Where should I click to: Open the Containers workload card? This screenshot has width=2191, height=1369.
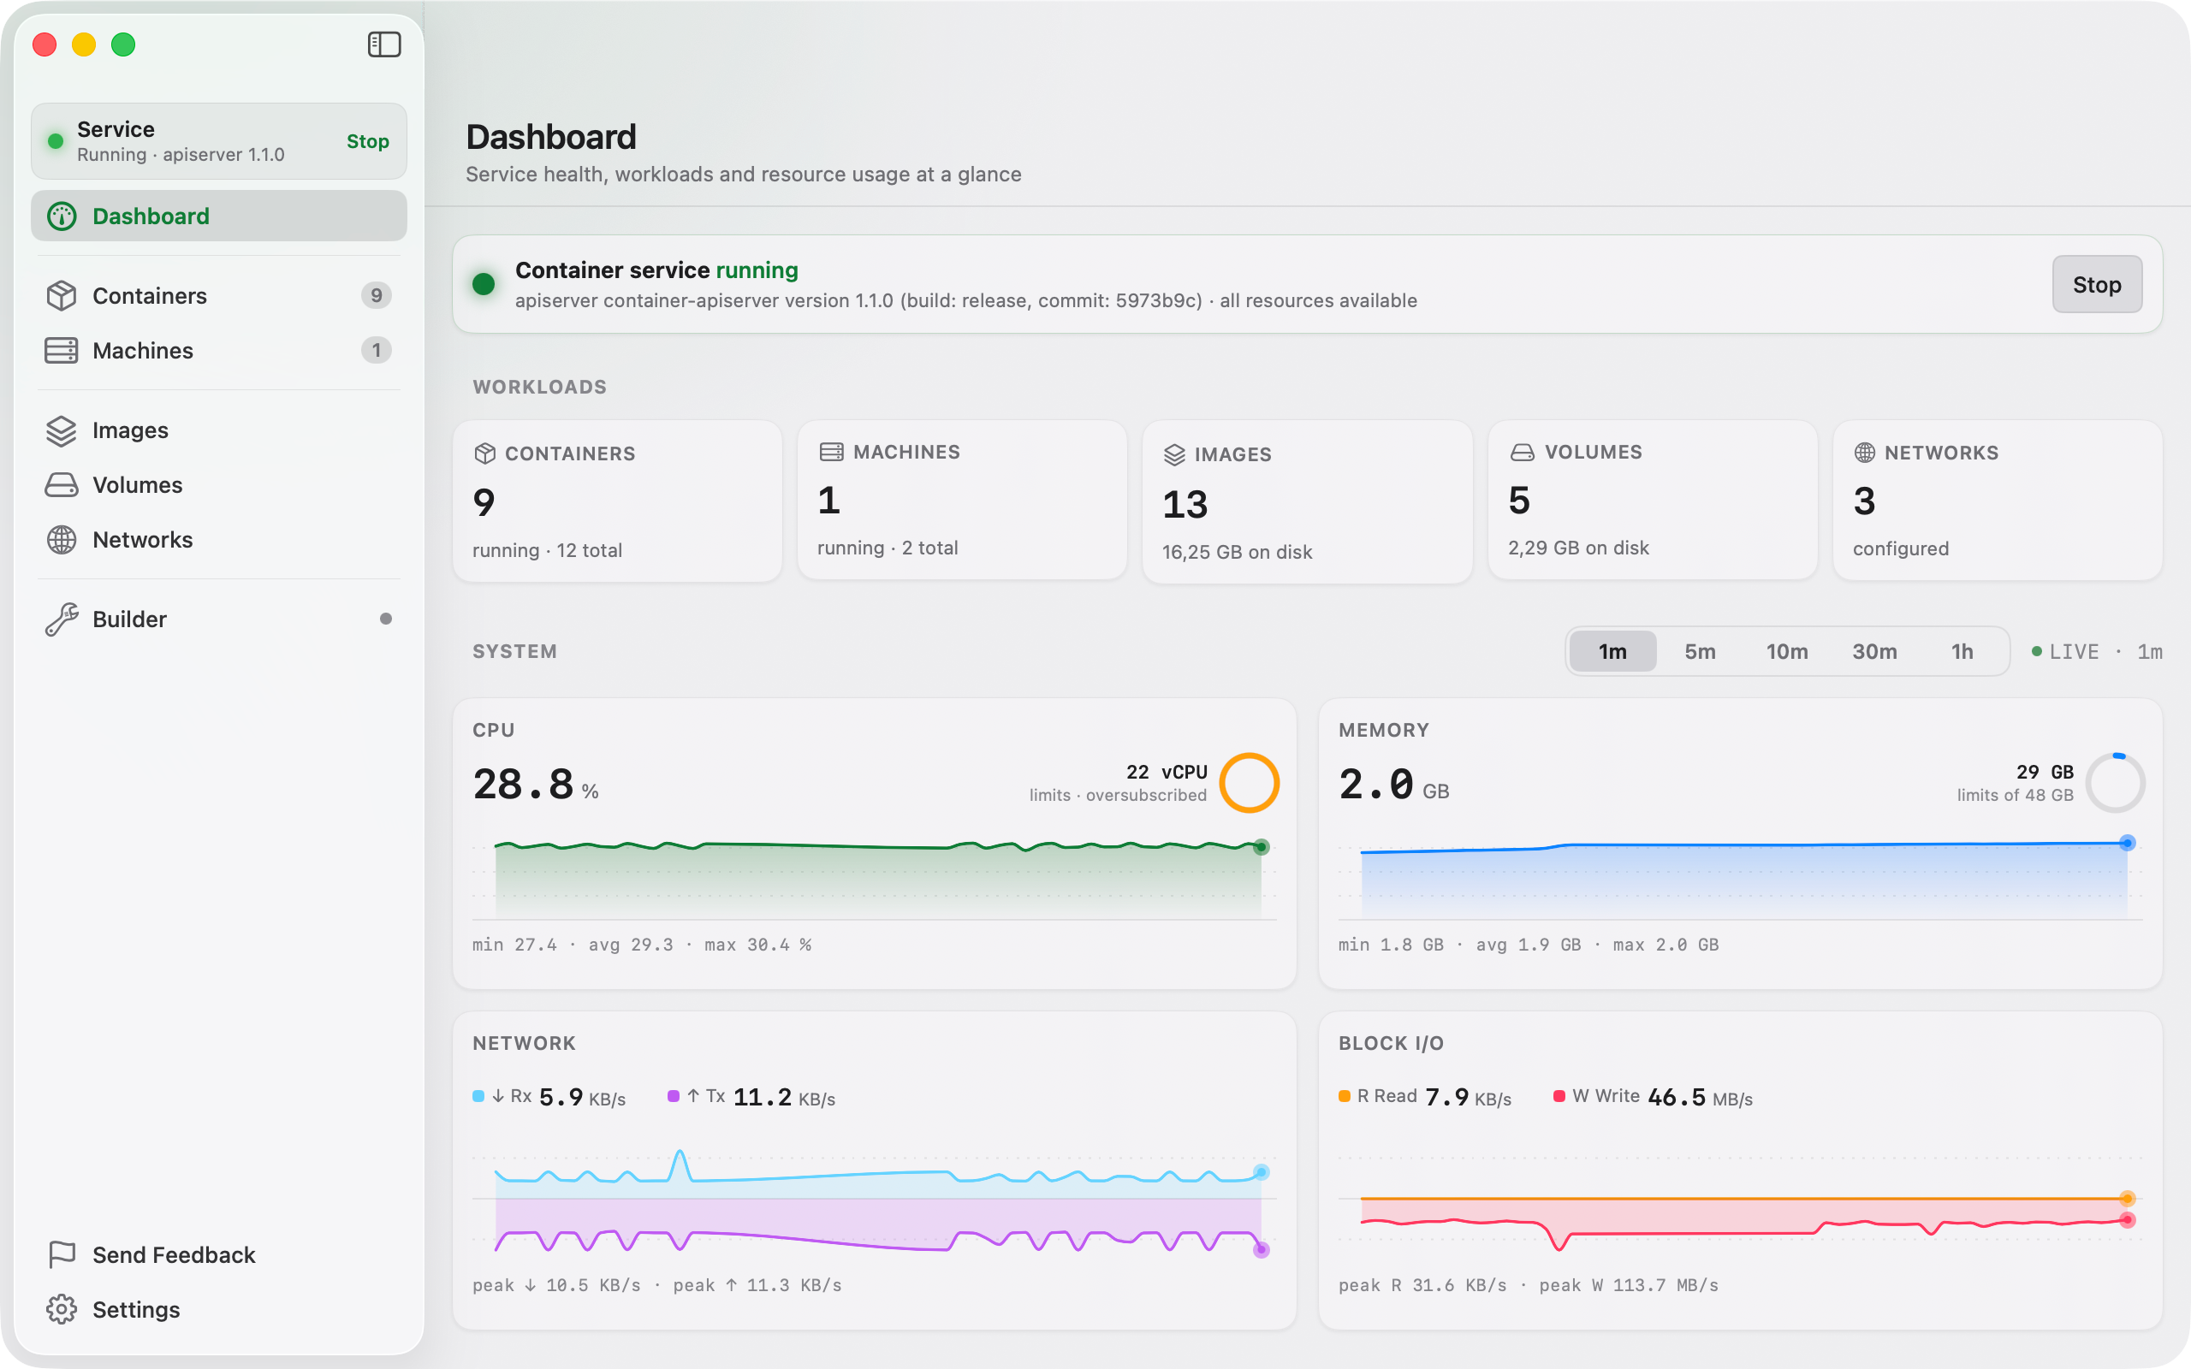pos(617,501)
